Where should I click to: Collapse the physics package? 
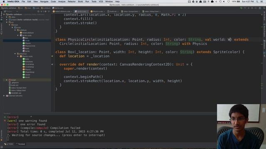pos(15,54)
